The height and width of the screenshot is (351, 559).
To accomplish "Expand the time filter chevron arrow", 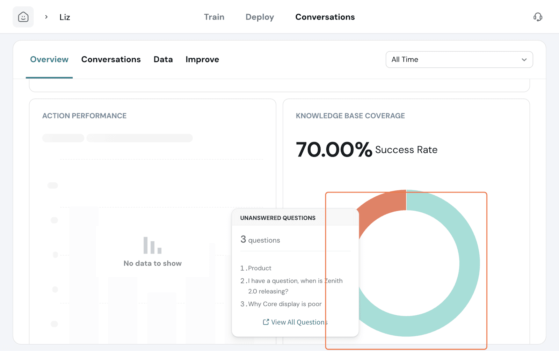I will click(524, 60).
